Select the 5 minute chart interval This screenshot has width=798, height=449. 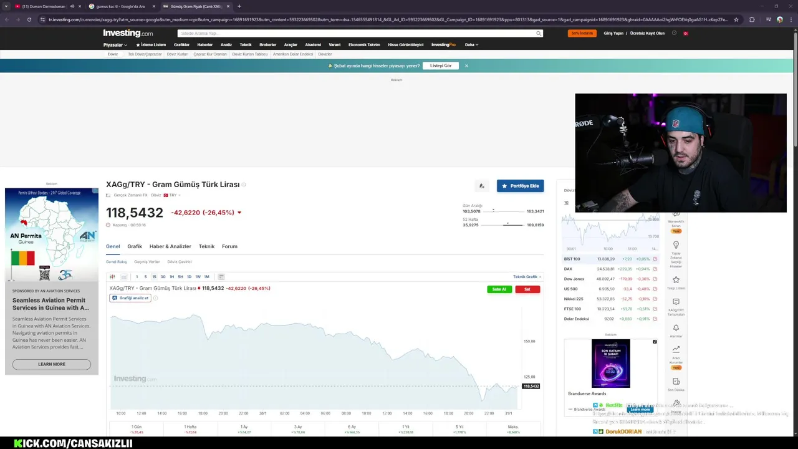click(145, 277)
